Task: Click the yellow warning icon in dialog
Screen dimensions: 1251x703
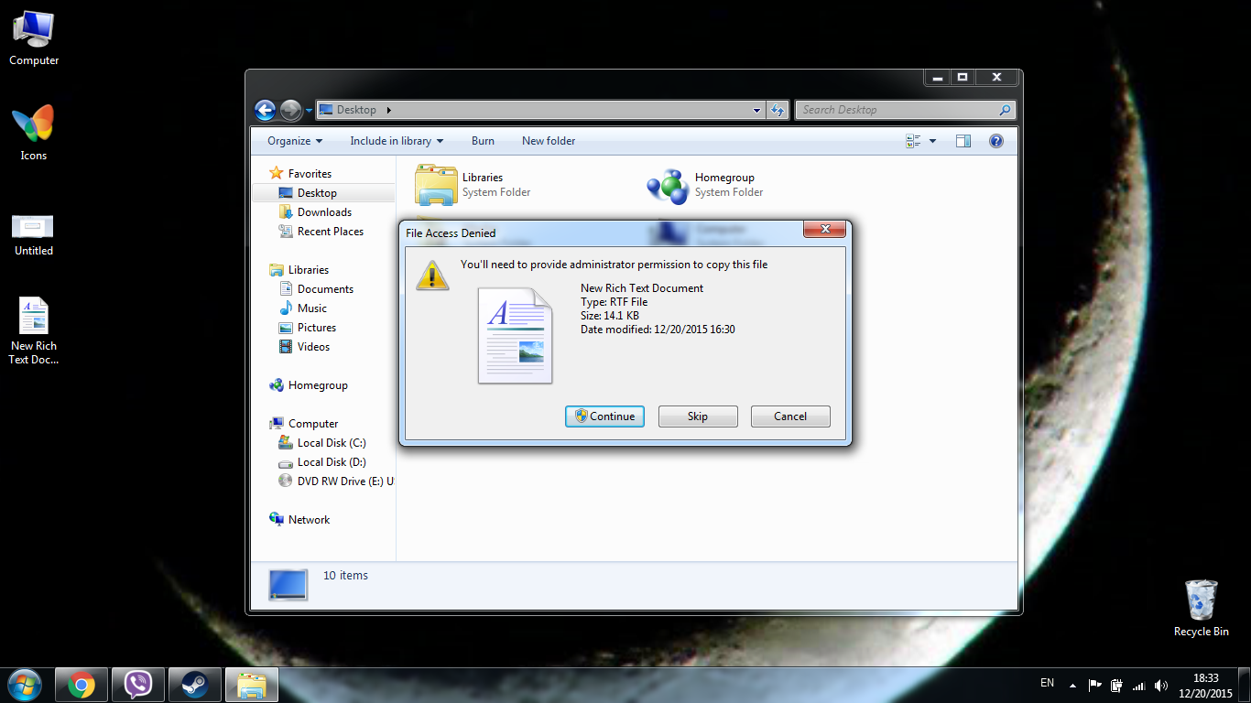Action: coord(432,274)
